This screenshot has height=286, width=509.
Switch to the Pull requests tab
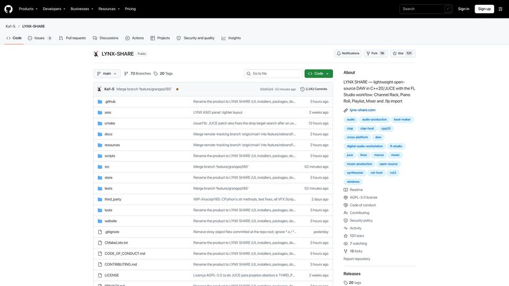point(73,38)
